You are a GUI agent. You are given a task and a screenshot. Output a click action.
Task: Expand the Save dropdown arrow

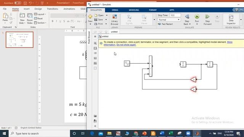point(106,19)
